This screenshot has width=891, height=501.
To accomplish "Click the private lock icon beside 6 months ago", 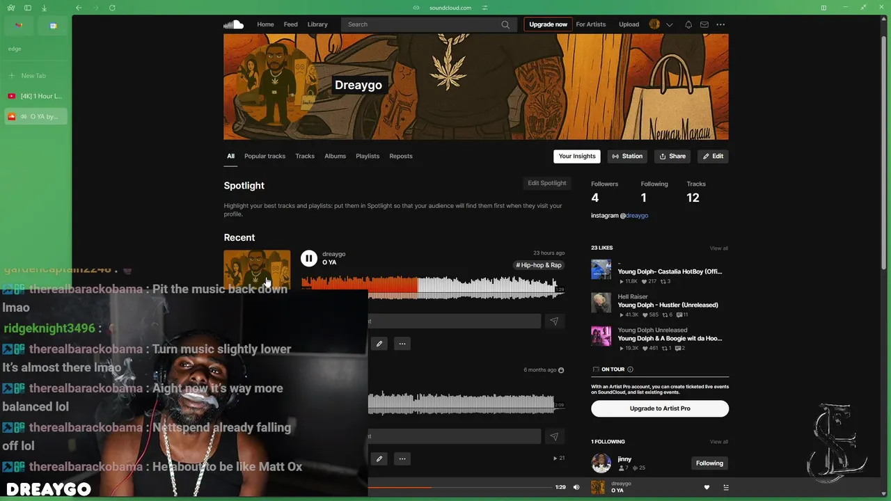I will 561,370.
